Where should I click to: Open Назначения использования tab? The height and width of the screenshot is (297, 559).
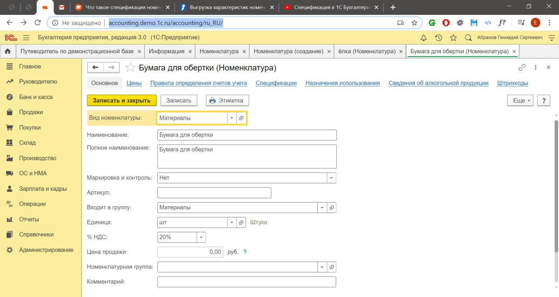point(342,83)
